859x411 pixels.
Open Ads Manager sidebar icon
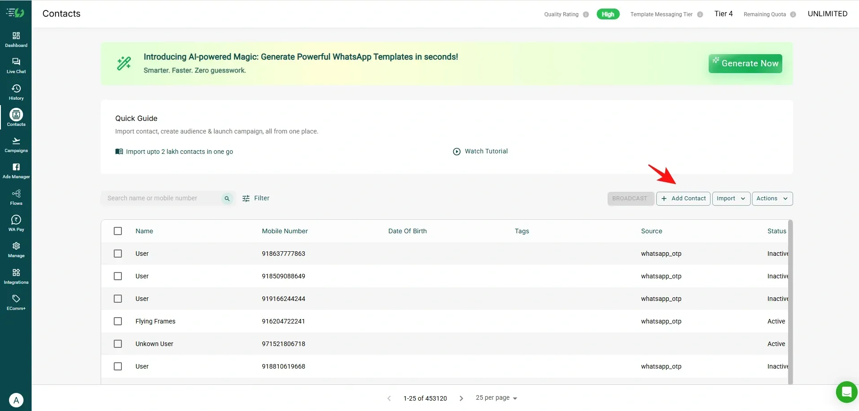click(16, 171)
